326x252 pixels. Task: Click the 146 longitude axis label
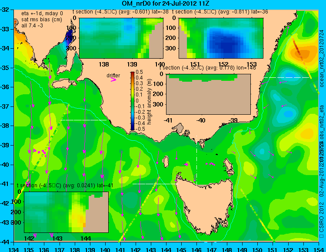pyautogui.click(x=196, y=249)
